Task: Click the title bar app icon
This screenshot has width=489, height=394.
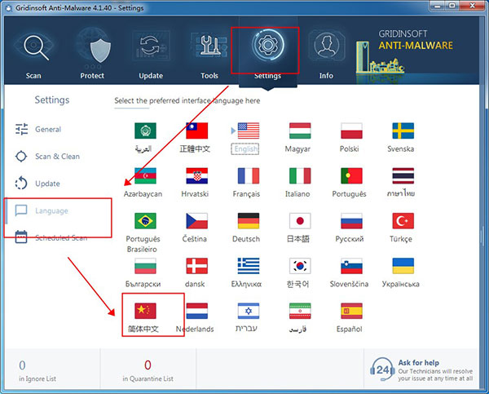Action: [9, 8]
